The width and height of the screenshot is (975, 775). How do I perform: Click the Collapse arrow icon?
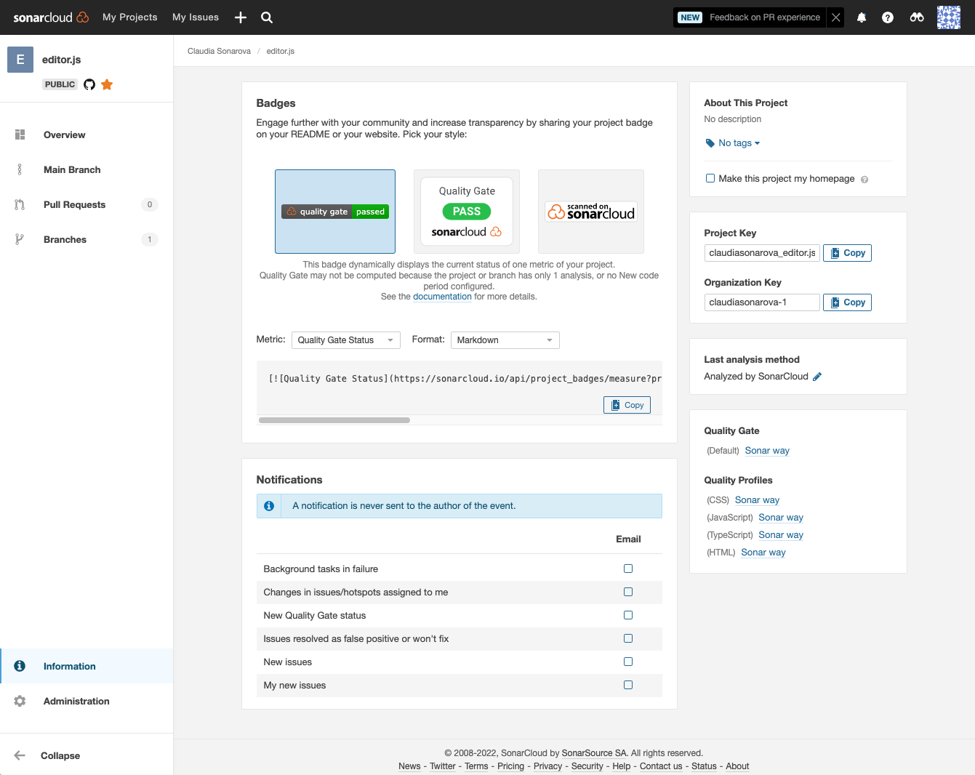(x=20, y=755)
